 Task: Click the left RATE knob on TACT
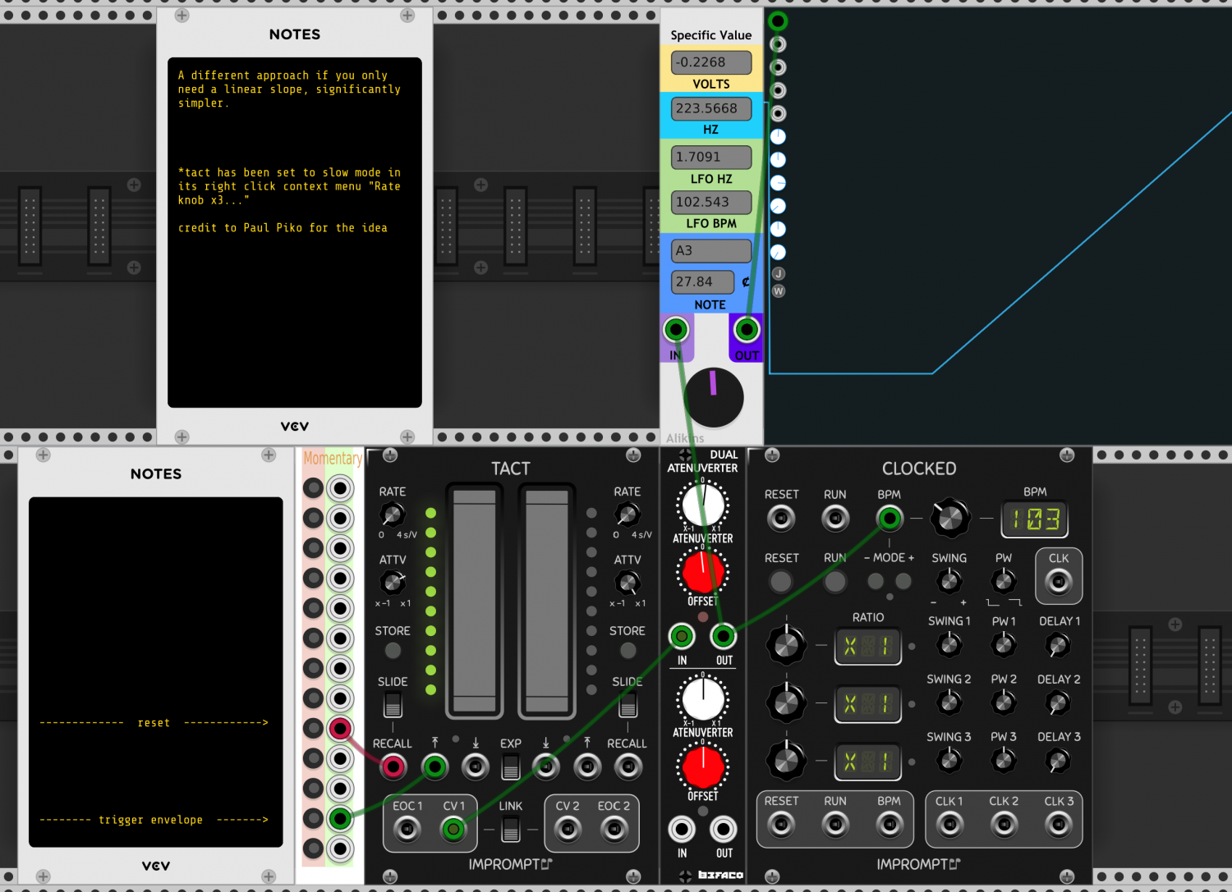[393, 515]
